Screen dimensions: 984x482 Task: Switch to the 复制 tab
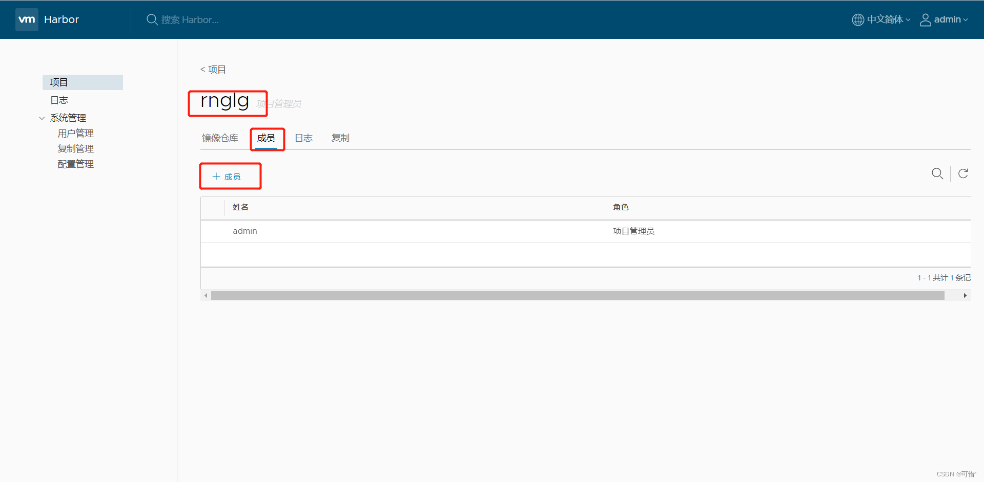[x=340, y=138]
